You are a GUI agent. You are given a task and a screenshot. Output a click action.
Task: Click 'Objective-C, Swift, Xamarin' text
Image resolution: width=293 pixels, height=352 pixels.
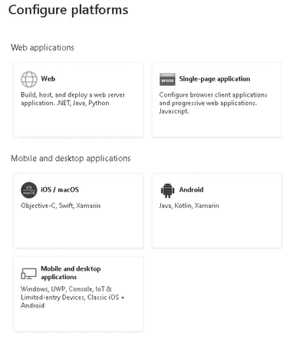point(61,206)
